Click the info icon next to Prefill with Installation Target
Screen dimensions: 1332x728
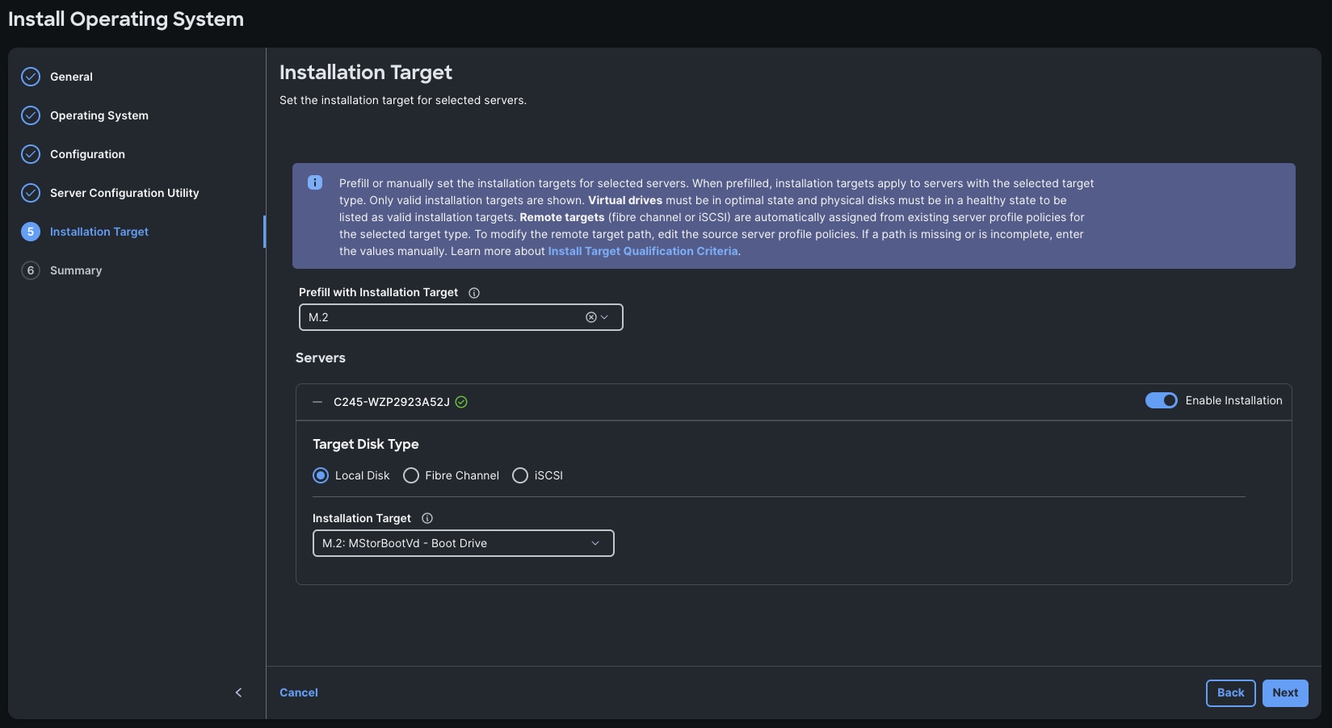coord(473,292)
